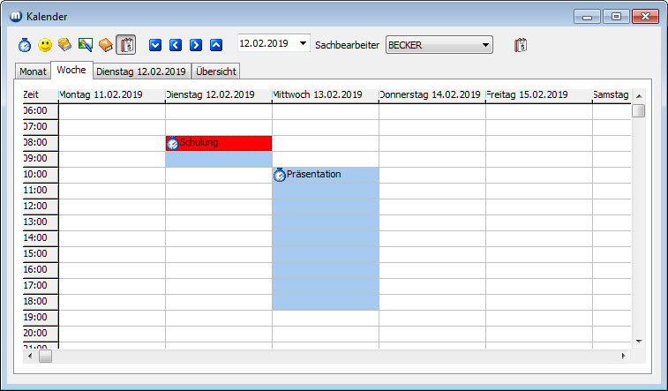668x391 pixels.
Task: Click the clipboard icon right of Sachbearbeiter
Action: [x=521, y=45]
